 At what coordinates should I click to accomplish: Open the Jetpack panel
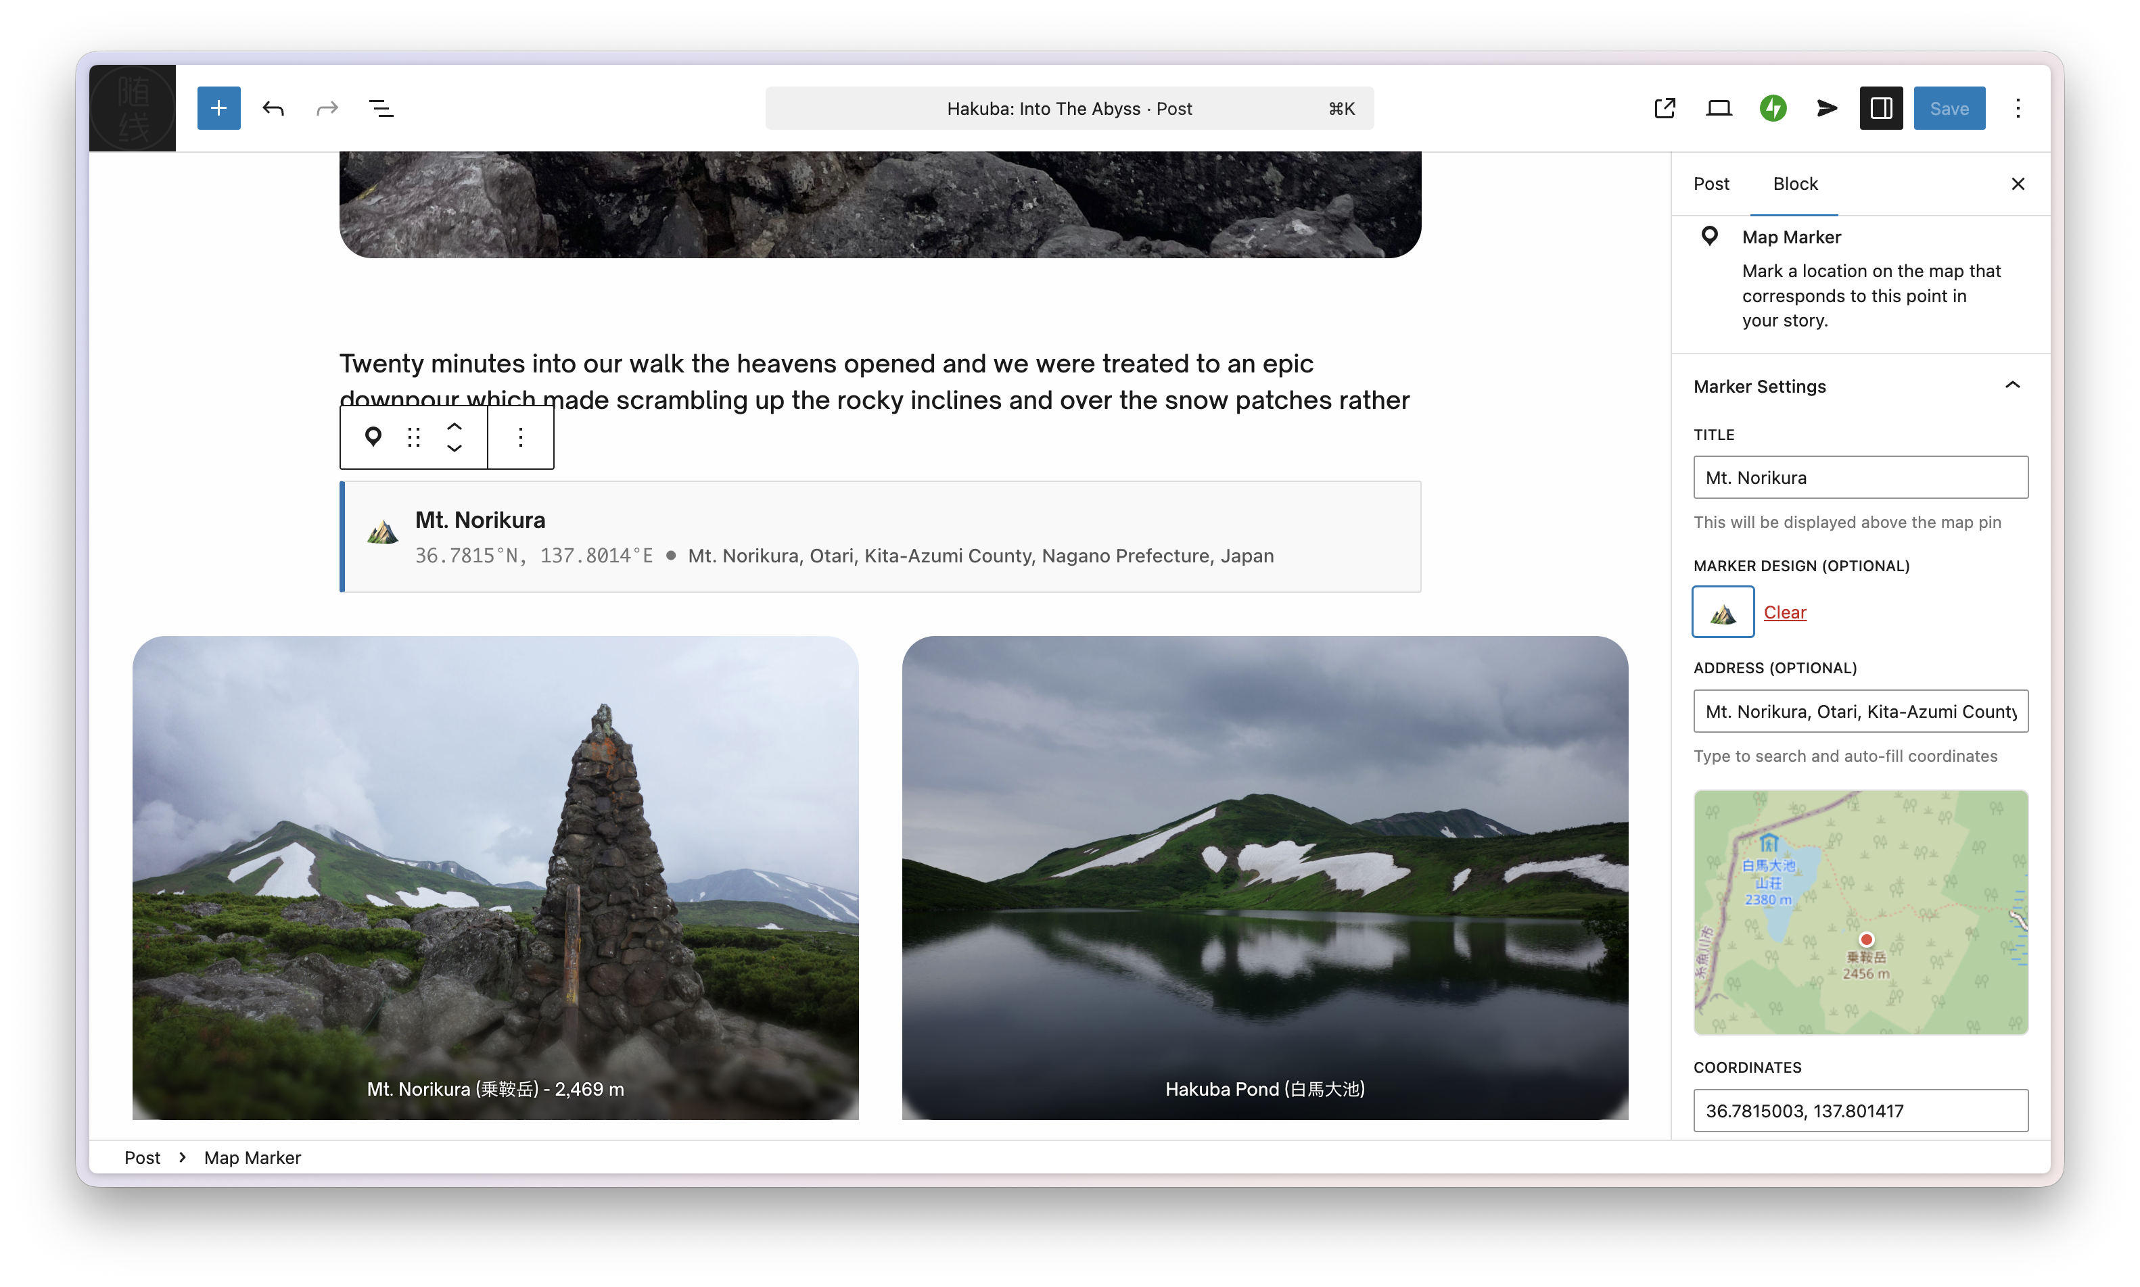(x=1774, y=107)
